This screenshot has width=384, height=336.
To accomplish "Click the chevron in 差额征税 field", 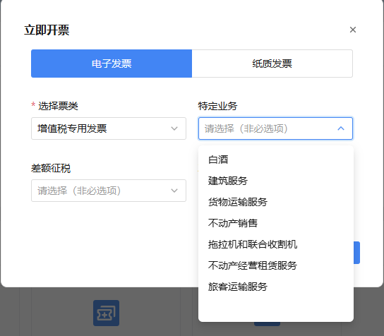I will (x=174, y=191).
